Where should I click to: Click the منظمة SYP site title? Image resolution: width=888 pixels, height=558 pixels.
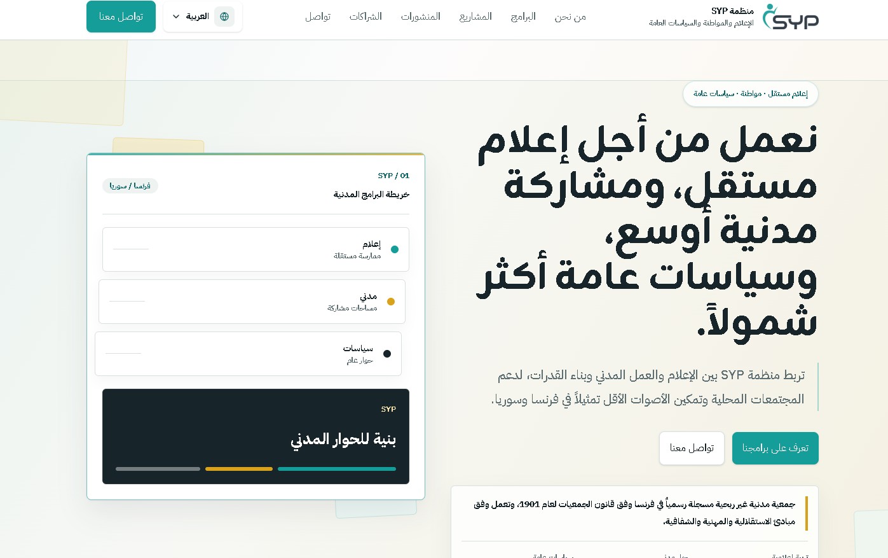pyautogui.click(x=732, y=11)
